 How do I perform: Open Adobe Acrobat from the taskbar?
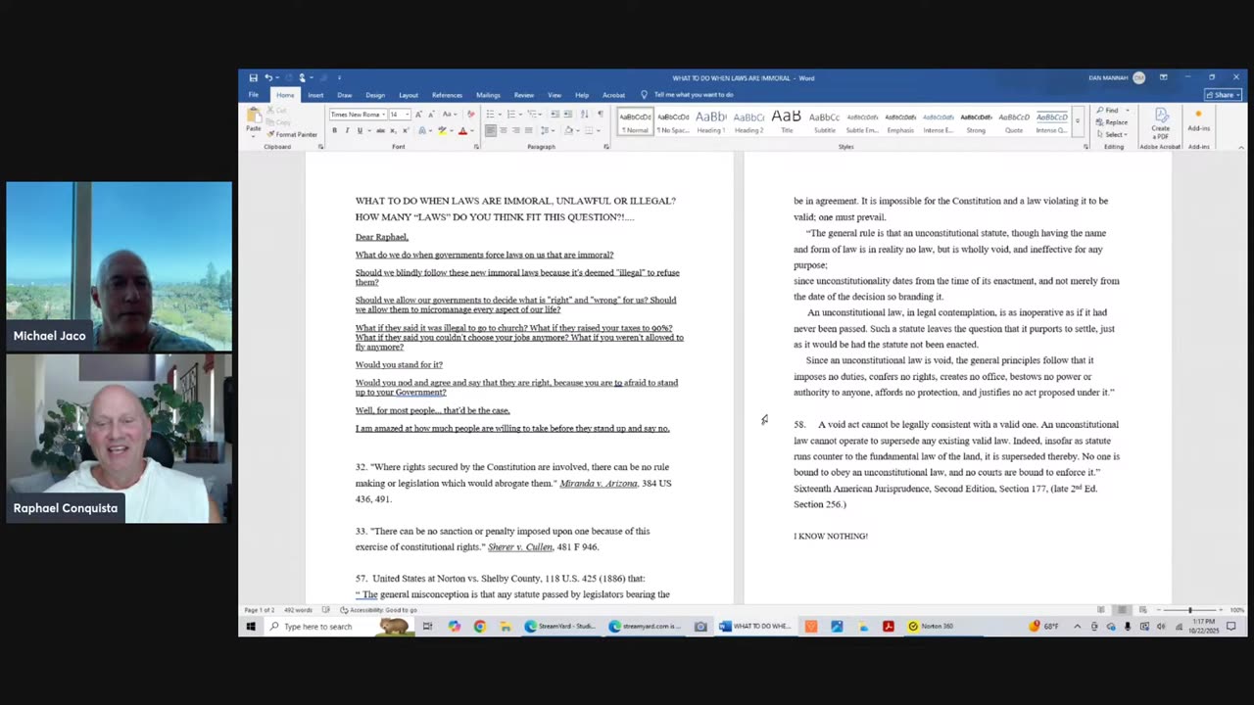(x=889, y=627)
